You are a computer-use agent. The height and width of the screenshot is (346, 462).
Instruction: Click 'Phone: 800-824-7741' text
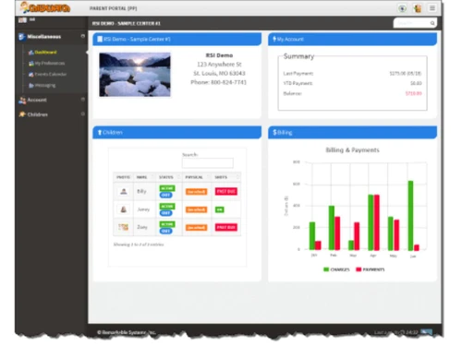pos(218,82)
